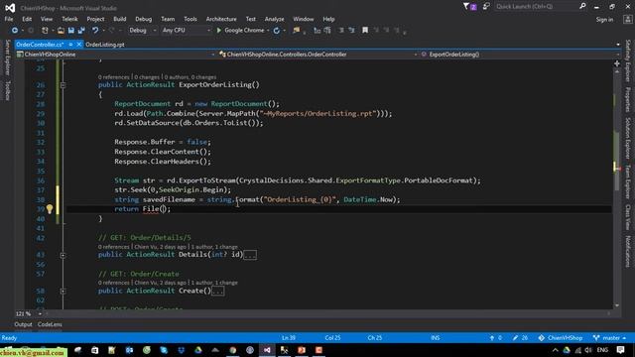Screen dimensions: 635x357
Task: Open the OrderController class navigation dropdown
Action: 318,55
